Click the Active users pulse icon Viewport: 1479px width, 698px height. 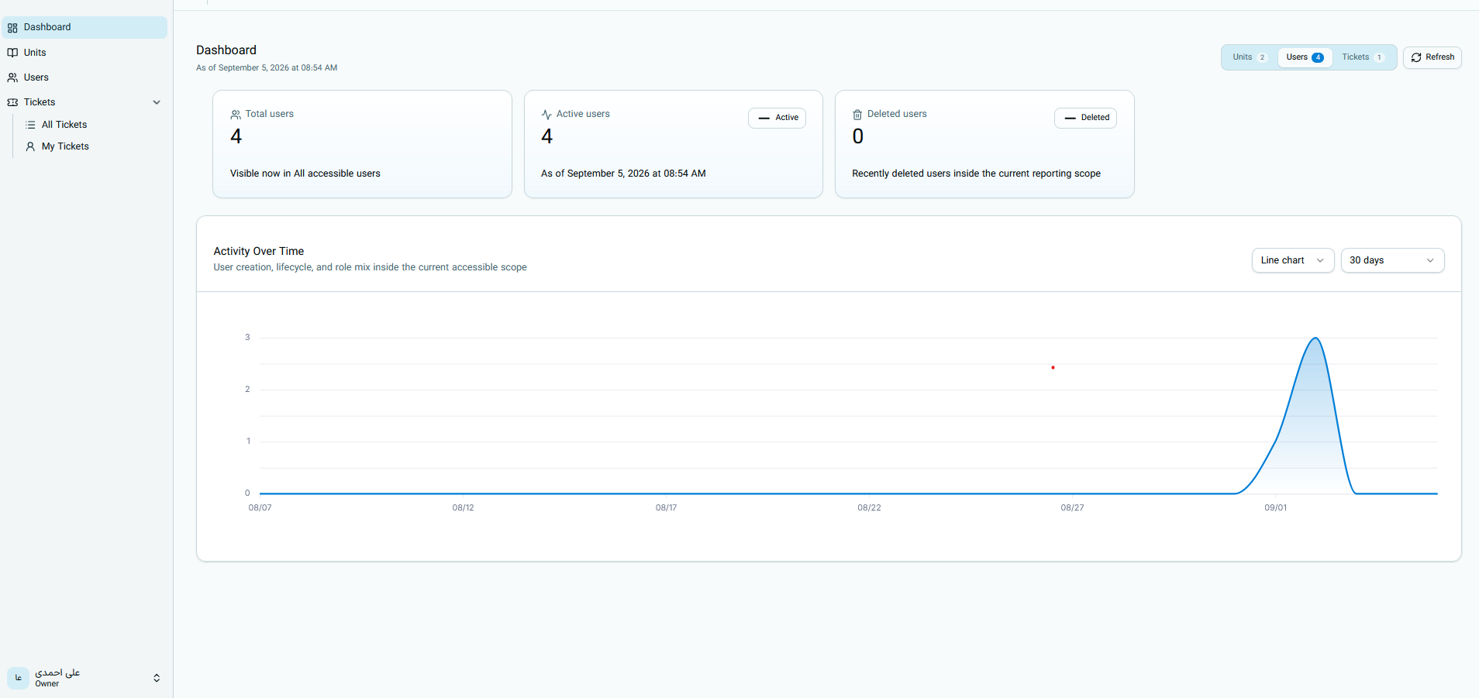[x=546, y=115]
